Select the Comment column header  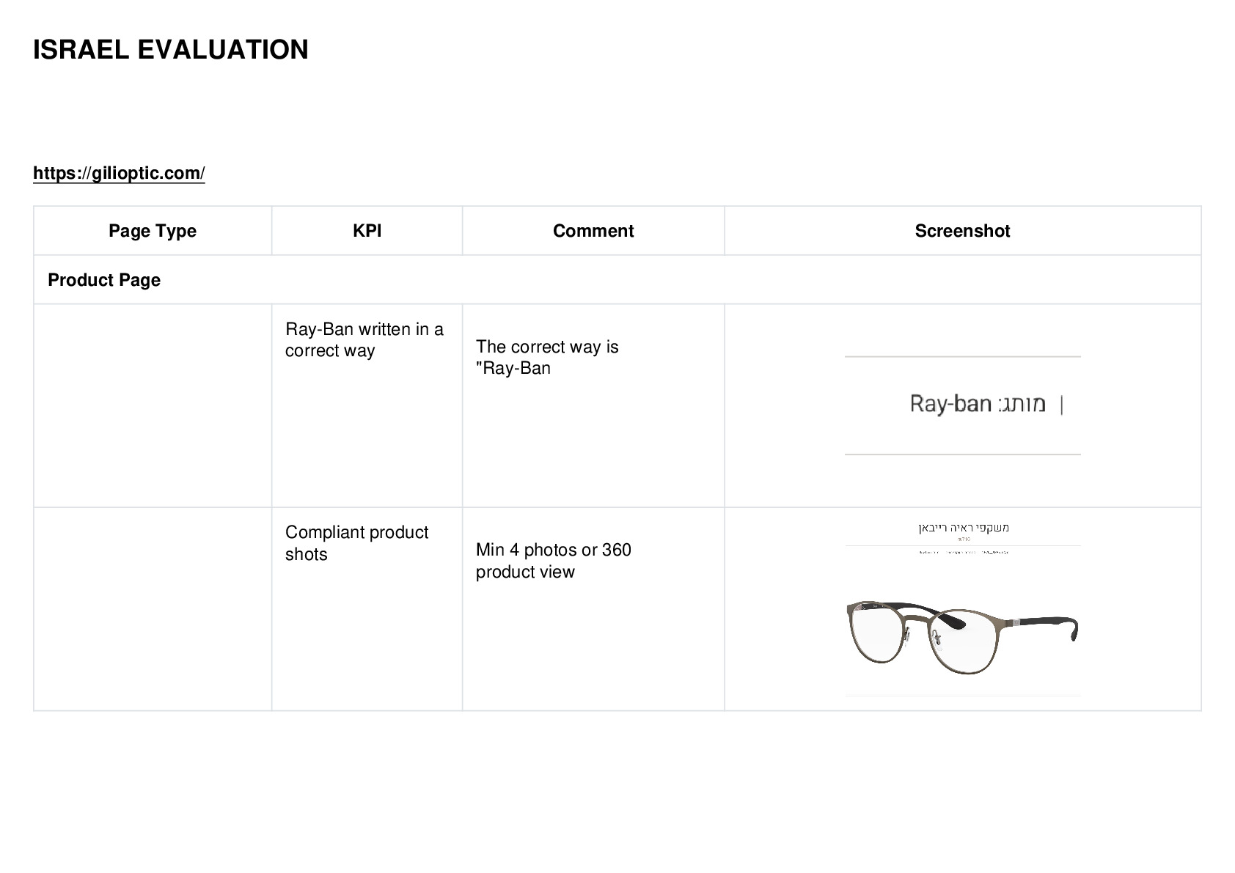pyautogui.click(x=593, y=231)
